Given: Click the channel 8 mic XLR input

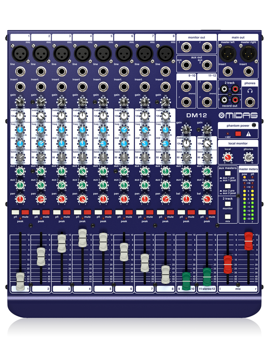Looking at the screenshot, I should (x=165, y=54).
